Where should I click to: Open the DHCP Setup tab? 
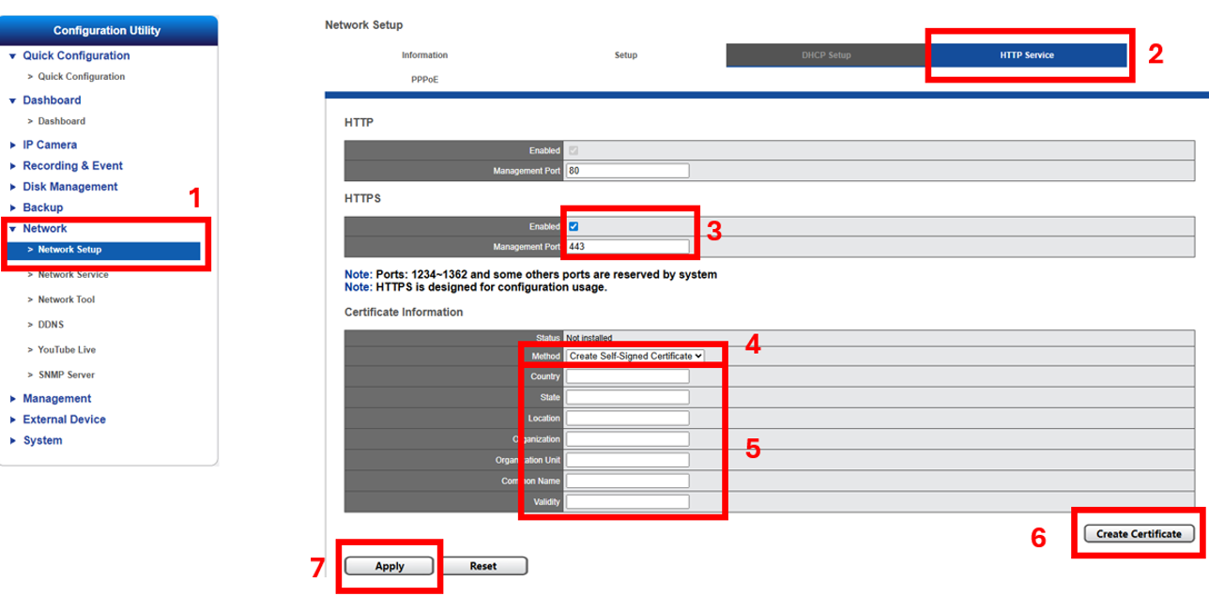[x=826, y=55]
